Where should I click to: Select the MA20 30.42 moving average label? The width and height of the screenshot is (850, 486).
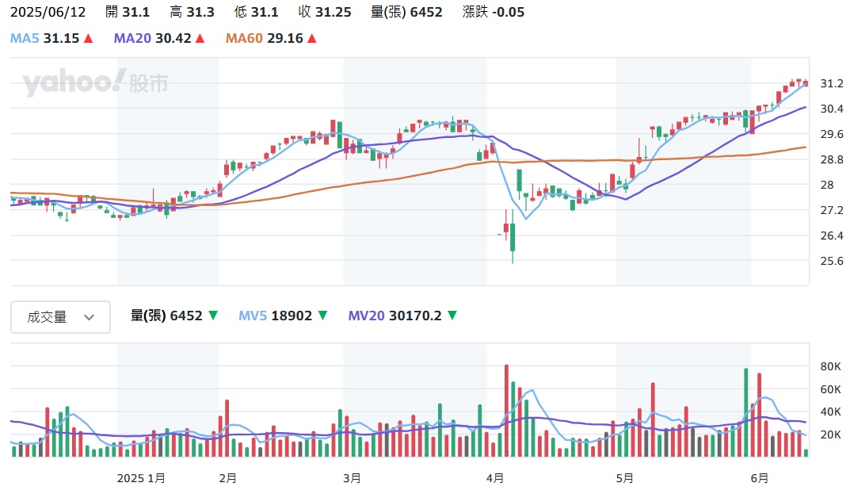(152, 39)
